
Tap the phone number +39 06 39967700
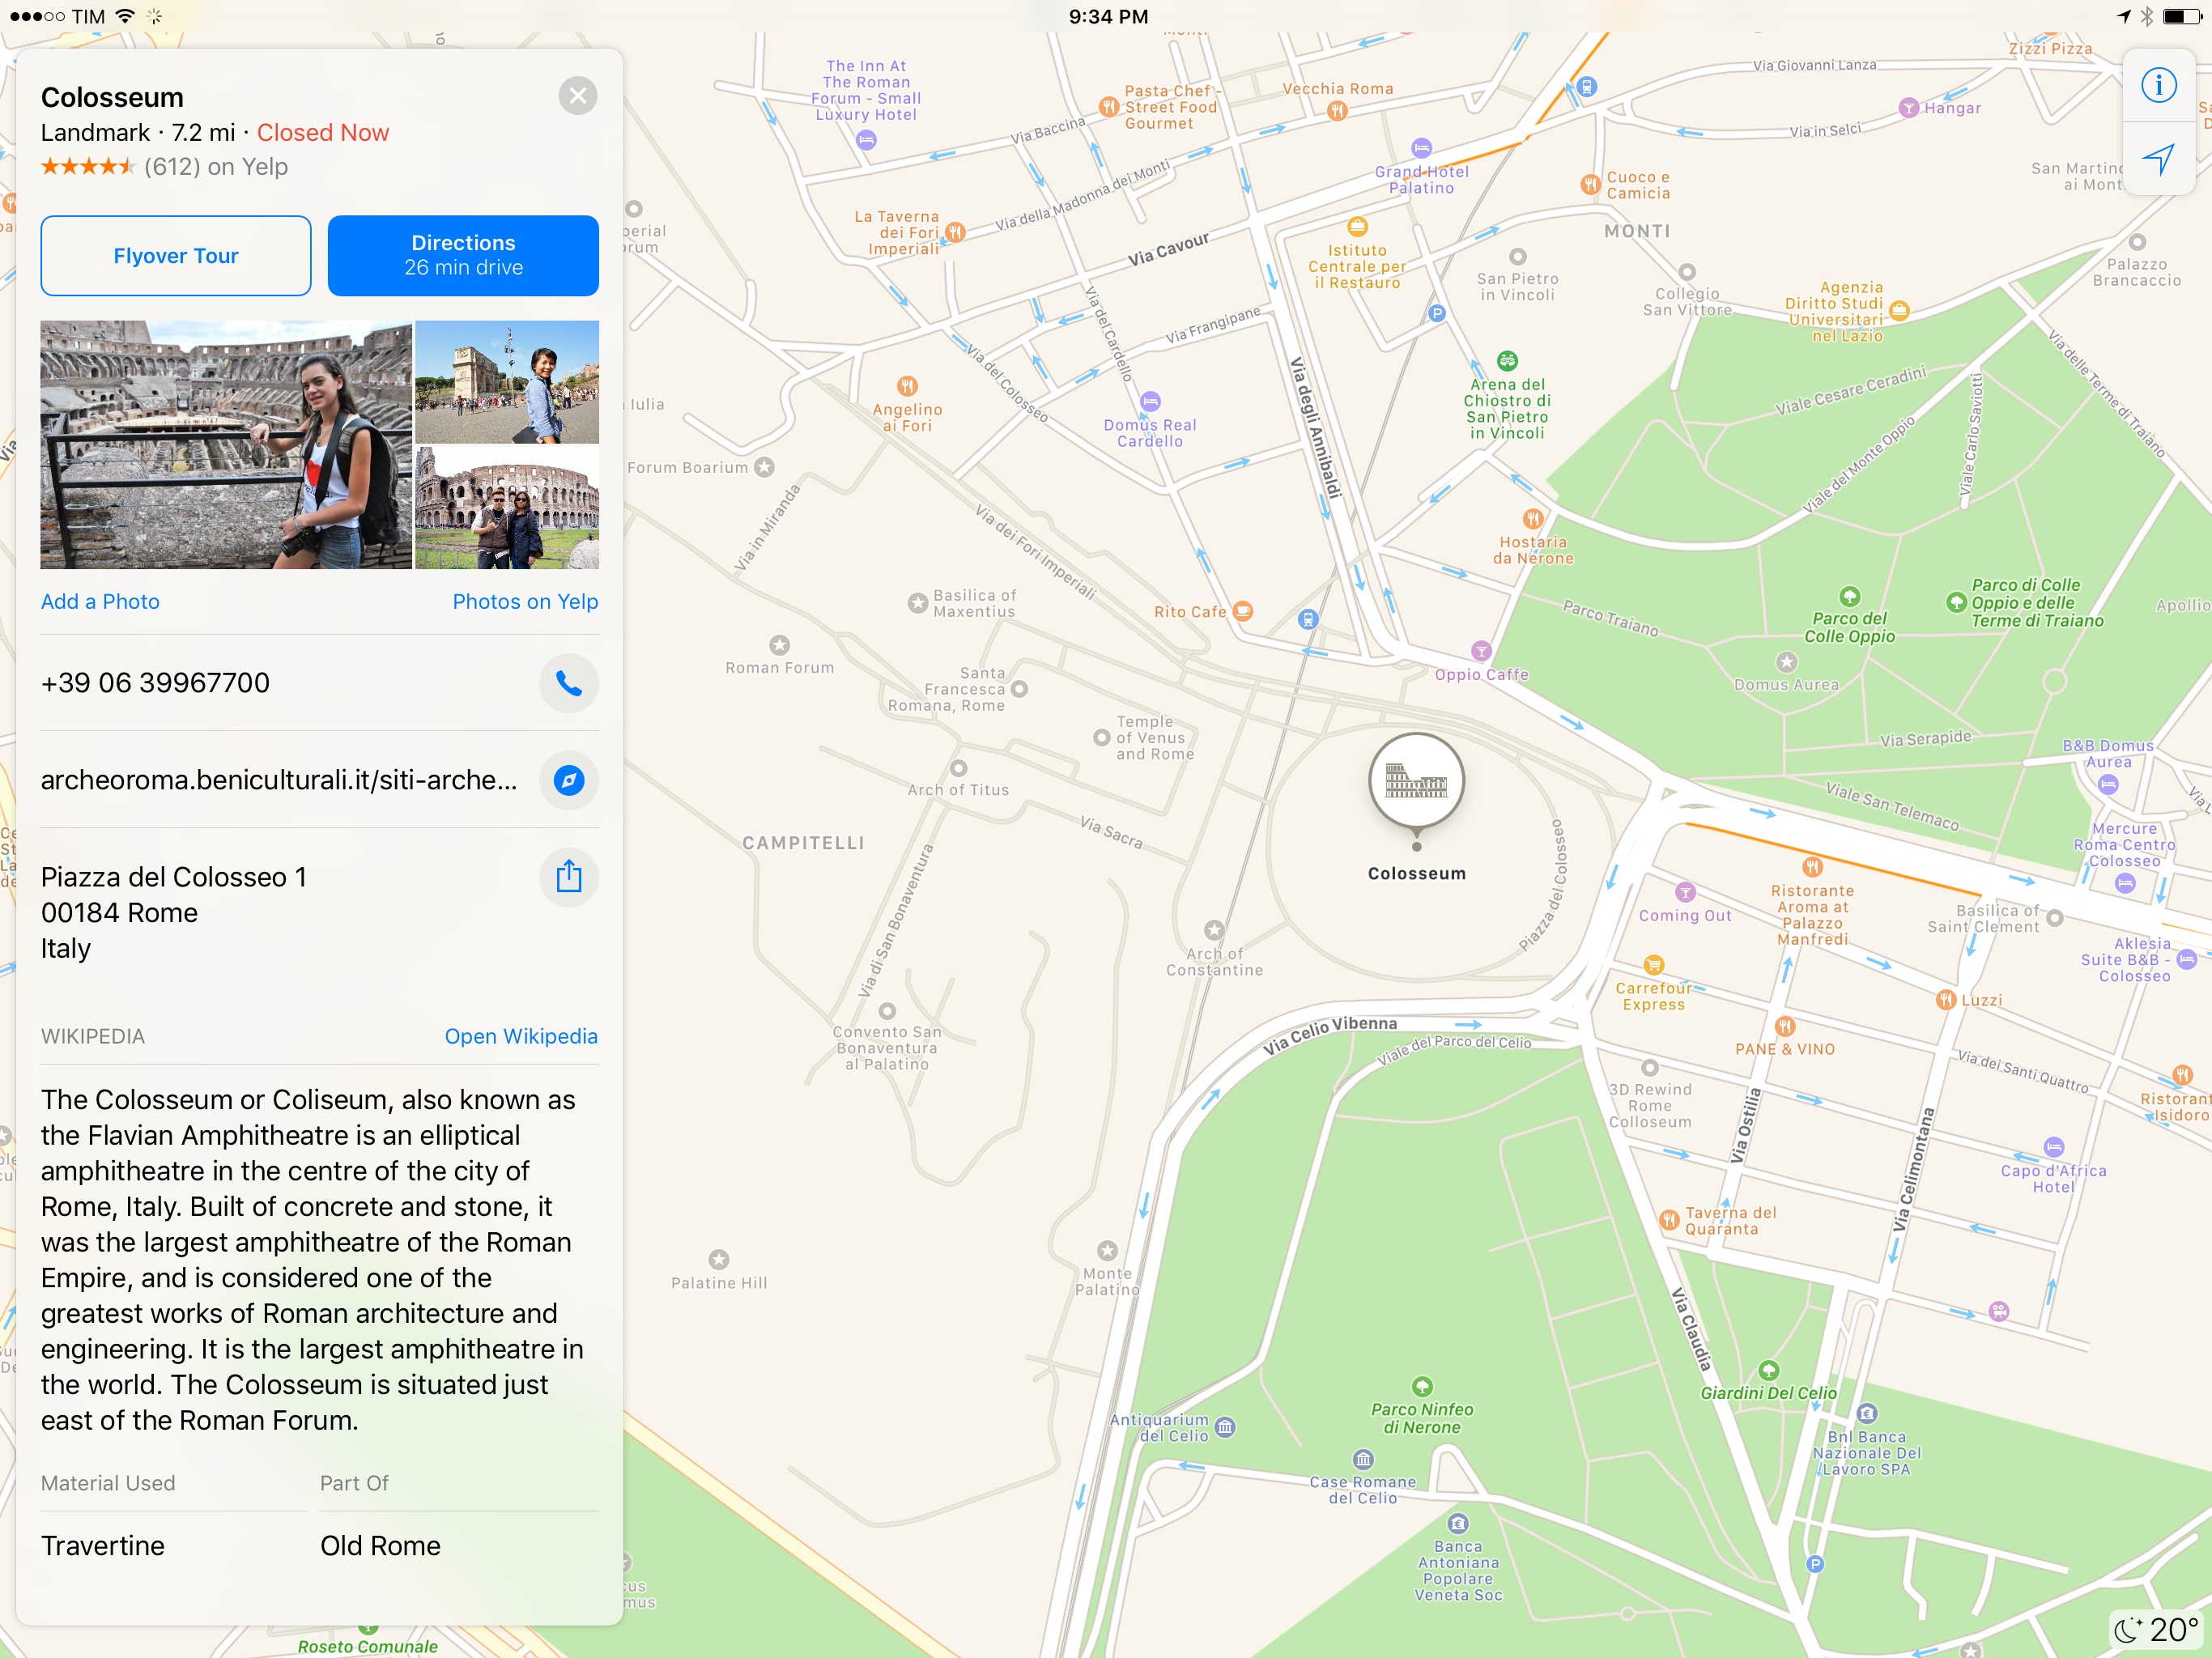click(x=155, y=683)
